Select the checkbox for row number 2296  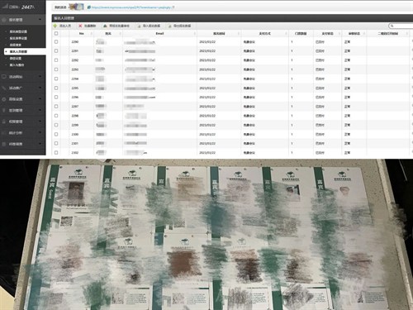(x=56, y=97)
